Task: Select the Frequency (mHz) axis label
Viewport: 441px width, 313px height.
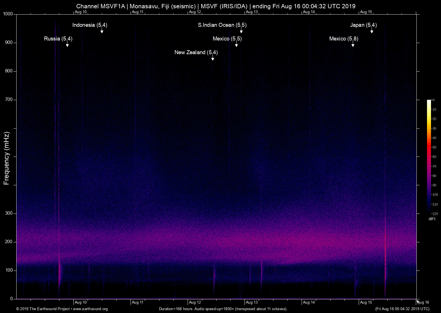Action: [x=6, y=158]
